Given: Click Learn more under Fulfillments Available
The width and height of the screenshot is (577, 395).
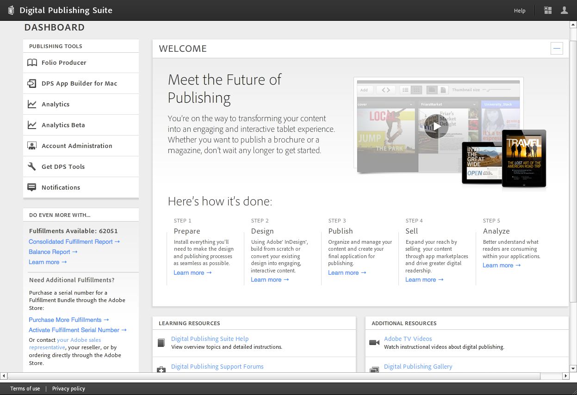Looking at the screenshot, I should pos(48,262).
